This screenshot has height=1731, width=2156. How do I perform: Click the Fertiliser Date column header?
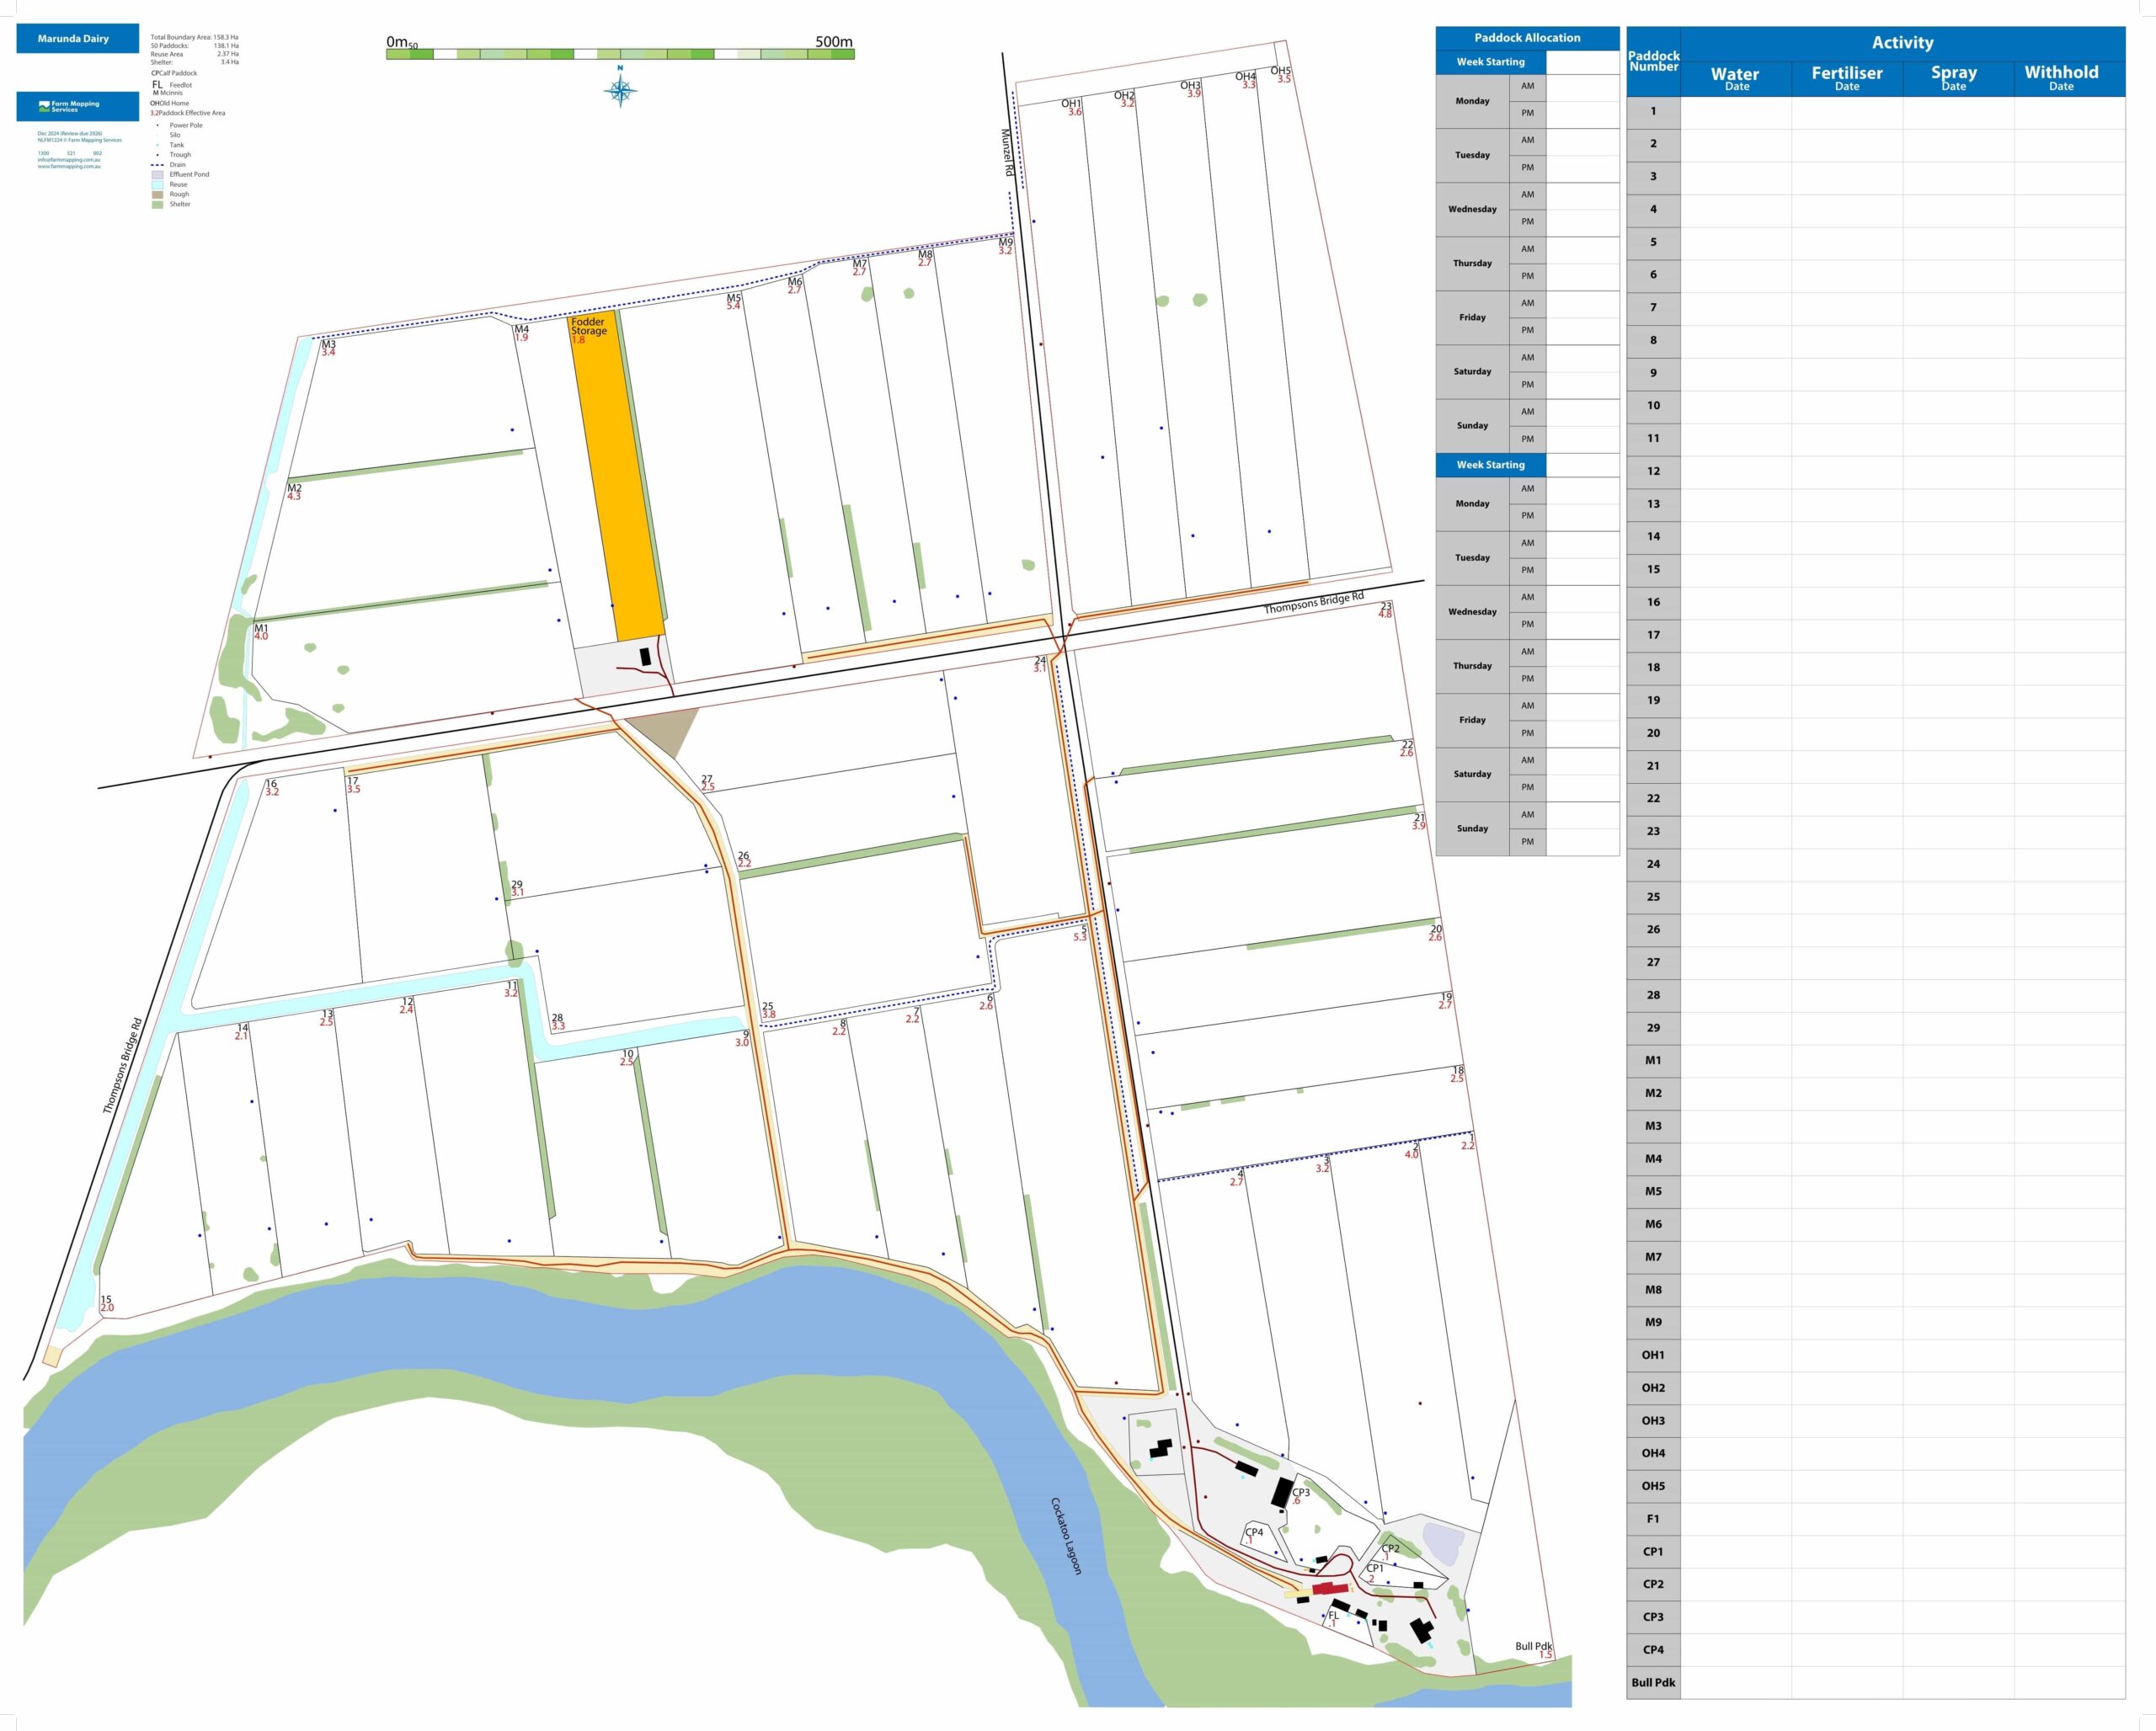1846,78
